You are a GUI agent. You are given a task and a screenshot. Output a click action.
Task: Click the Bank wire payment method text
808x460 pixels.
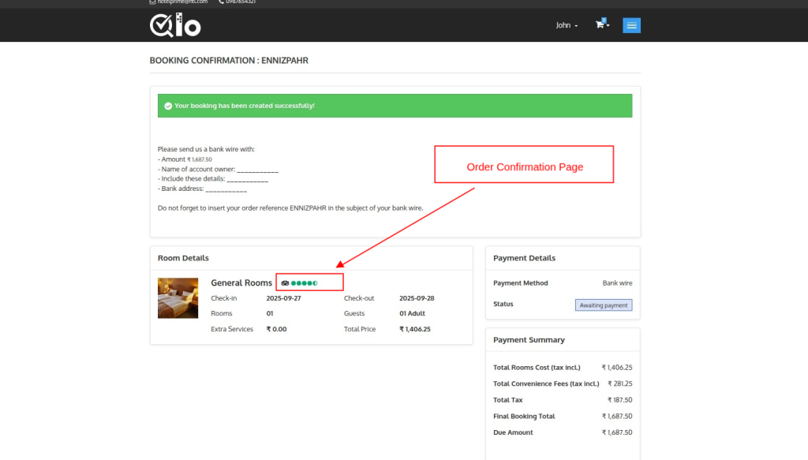pos(617,282)
